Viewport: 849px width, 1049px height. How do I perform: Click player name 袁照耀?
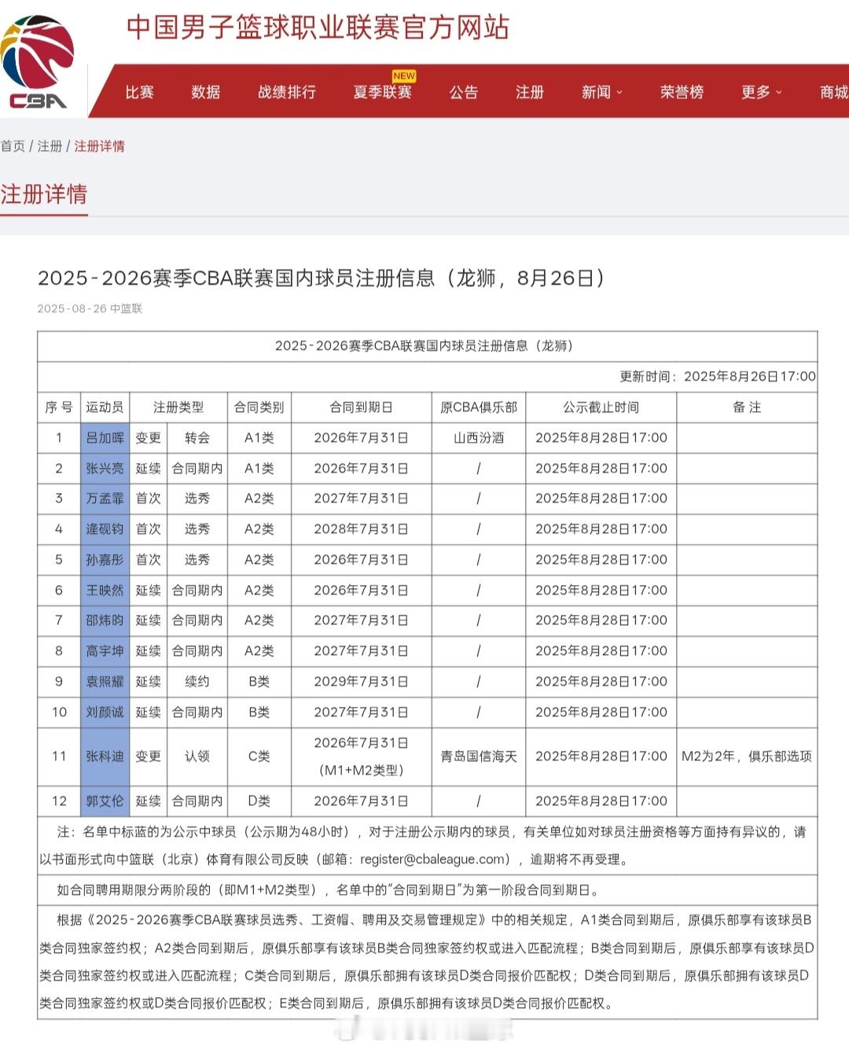105,682
